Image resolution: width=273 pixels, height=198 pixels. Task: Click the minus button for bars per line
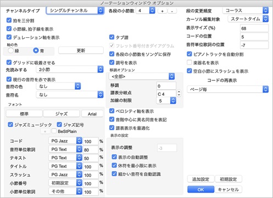tap(172, 11)
